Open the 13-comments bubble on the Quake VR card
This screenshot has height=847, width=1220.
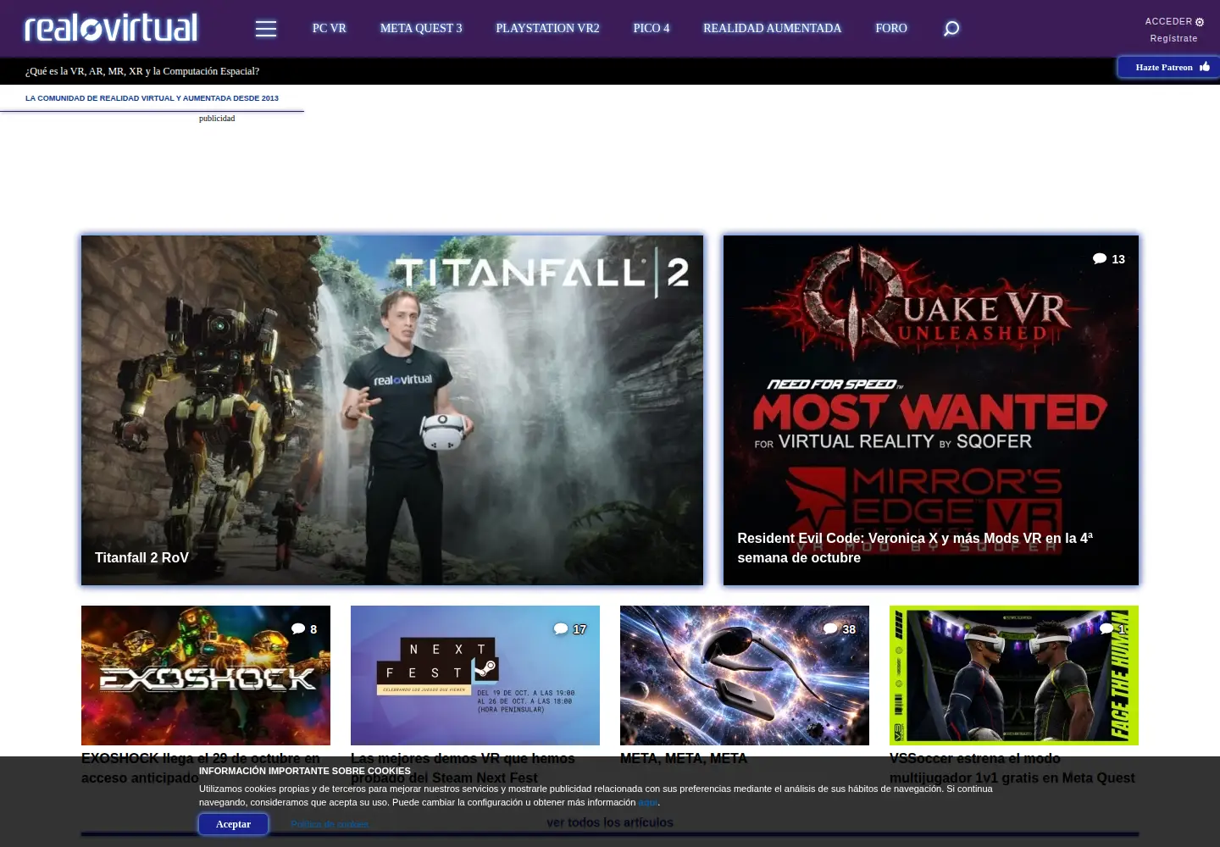[x=1109, y=259]
